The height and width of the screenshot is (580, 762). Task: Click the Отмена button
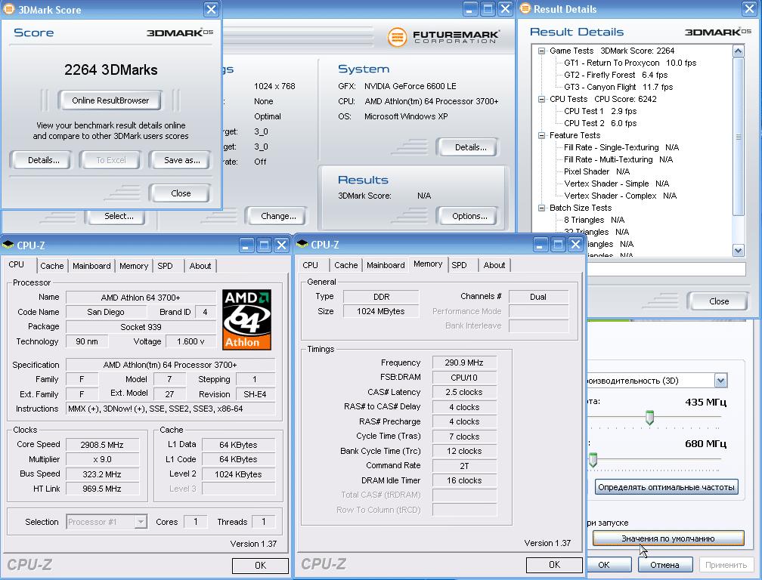(x=664, y=565)
